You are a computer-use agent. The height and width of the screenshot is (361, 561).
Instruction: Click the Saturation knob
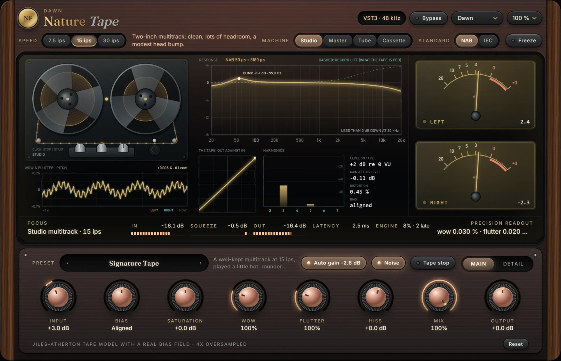[x=185, y=298]
